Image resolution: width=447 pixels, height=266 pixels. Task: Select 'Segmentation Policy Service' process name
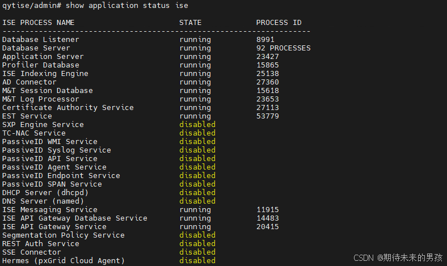coord(64,235)
